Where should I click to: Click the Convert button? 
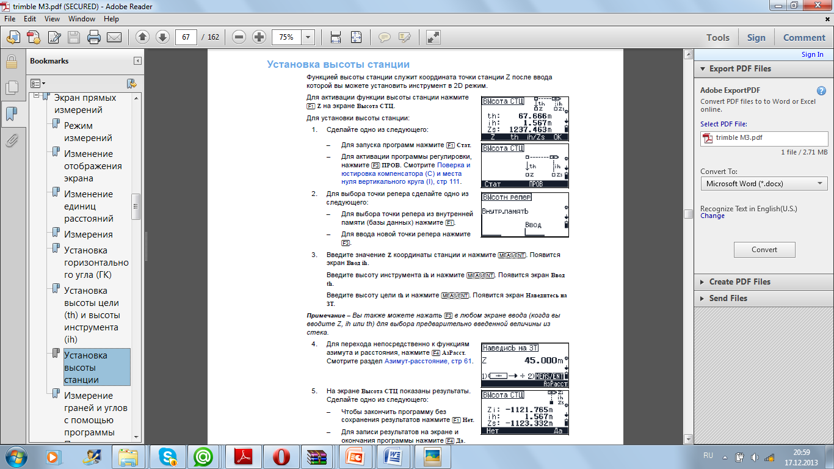pos(764,250)
